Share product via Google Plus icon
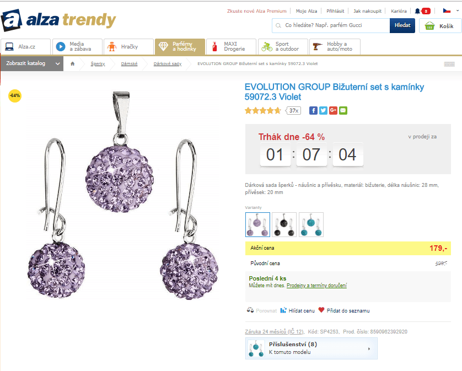Screen dimensions: 462x371 pyautogui.click(x=333, y=110)
